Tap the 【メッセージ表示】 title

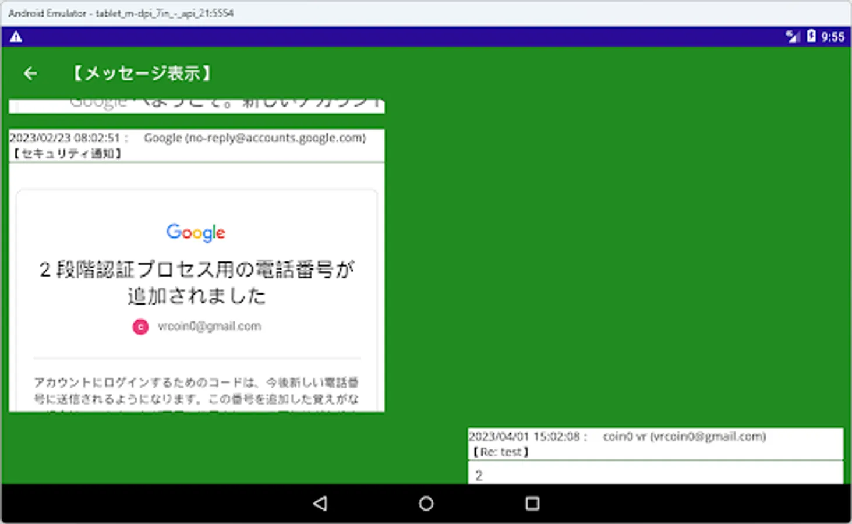(x=142, y=73)
